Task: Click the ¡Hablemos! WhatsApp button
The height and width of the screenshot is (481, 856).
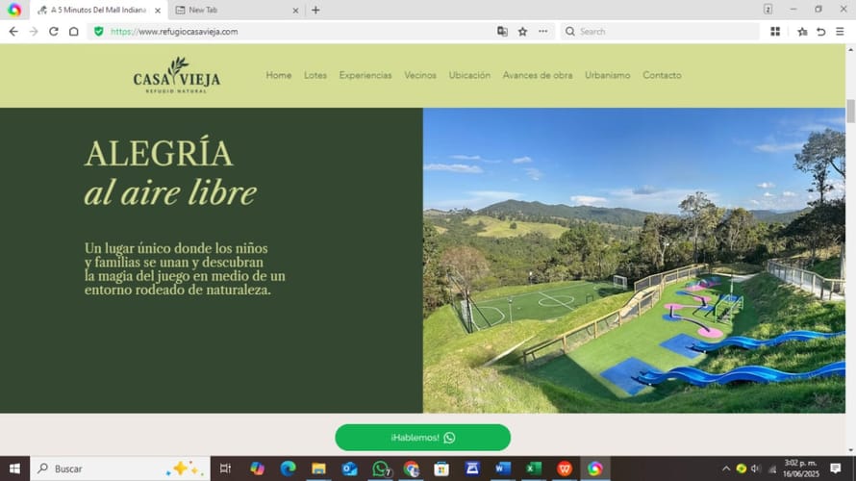Action: pyautogui.click(x=423, y=438)
